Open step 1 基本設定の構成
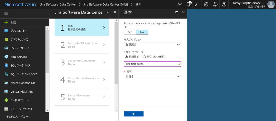This screenshot has height=121, width=276. point(82,27)
